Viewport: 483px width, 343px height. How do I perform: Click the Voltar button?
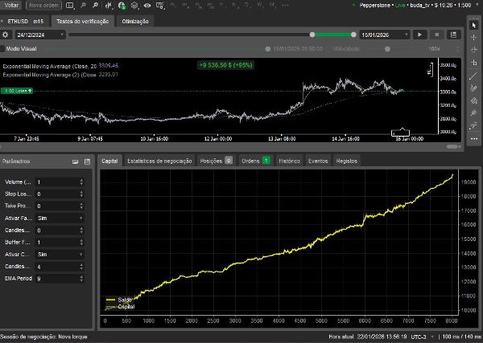(x=13, y=6)
